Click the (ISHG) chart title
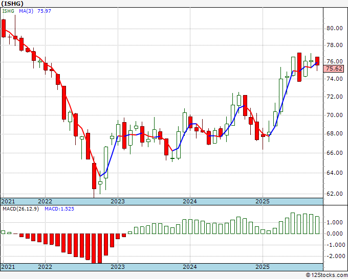Viewport: 348px width, 279px height. 12,4
